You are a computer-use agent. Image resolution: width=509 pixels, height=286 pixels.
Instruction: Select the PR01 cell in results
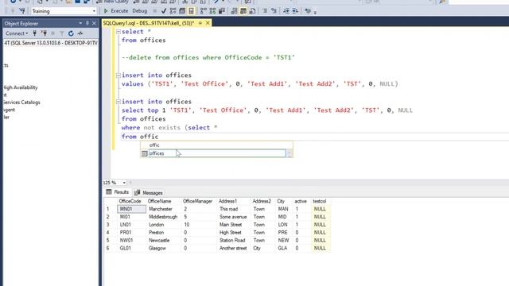(131, 233)
